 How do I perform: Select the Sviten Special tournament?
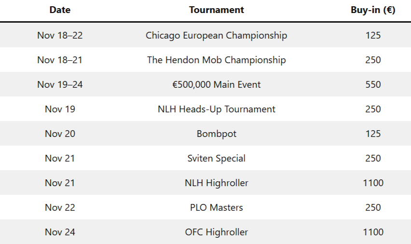tap(216, 158)
